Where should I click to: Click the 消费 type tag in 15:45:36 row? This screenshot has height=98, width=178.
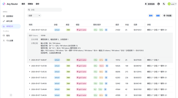[68, 72]
